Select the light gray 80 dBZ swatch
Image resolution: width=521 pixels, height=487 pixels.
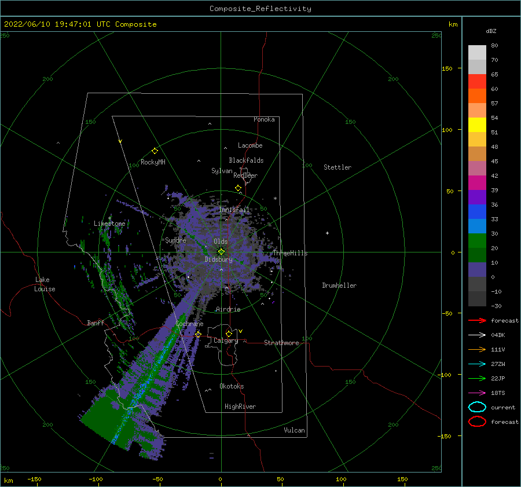tap(477, 53)
